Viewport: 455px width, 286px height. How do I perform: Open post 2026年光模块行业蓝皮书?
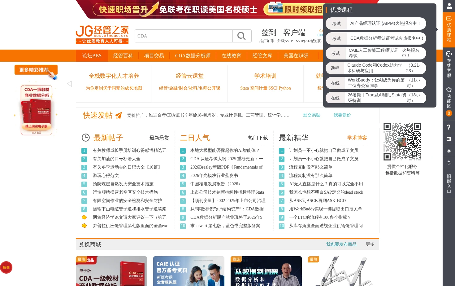click(x=214, y=176)
